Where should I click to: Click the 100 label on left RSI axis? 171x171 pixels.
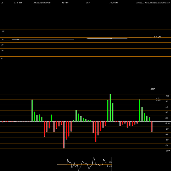coord(3,31)
